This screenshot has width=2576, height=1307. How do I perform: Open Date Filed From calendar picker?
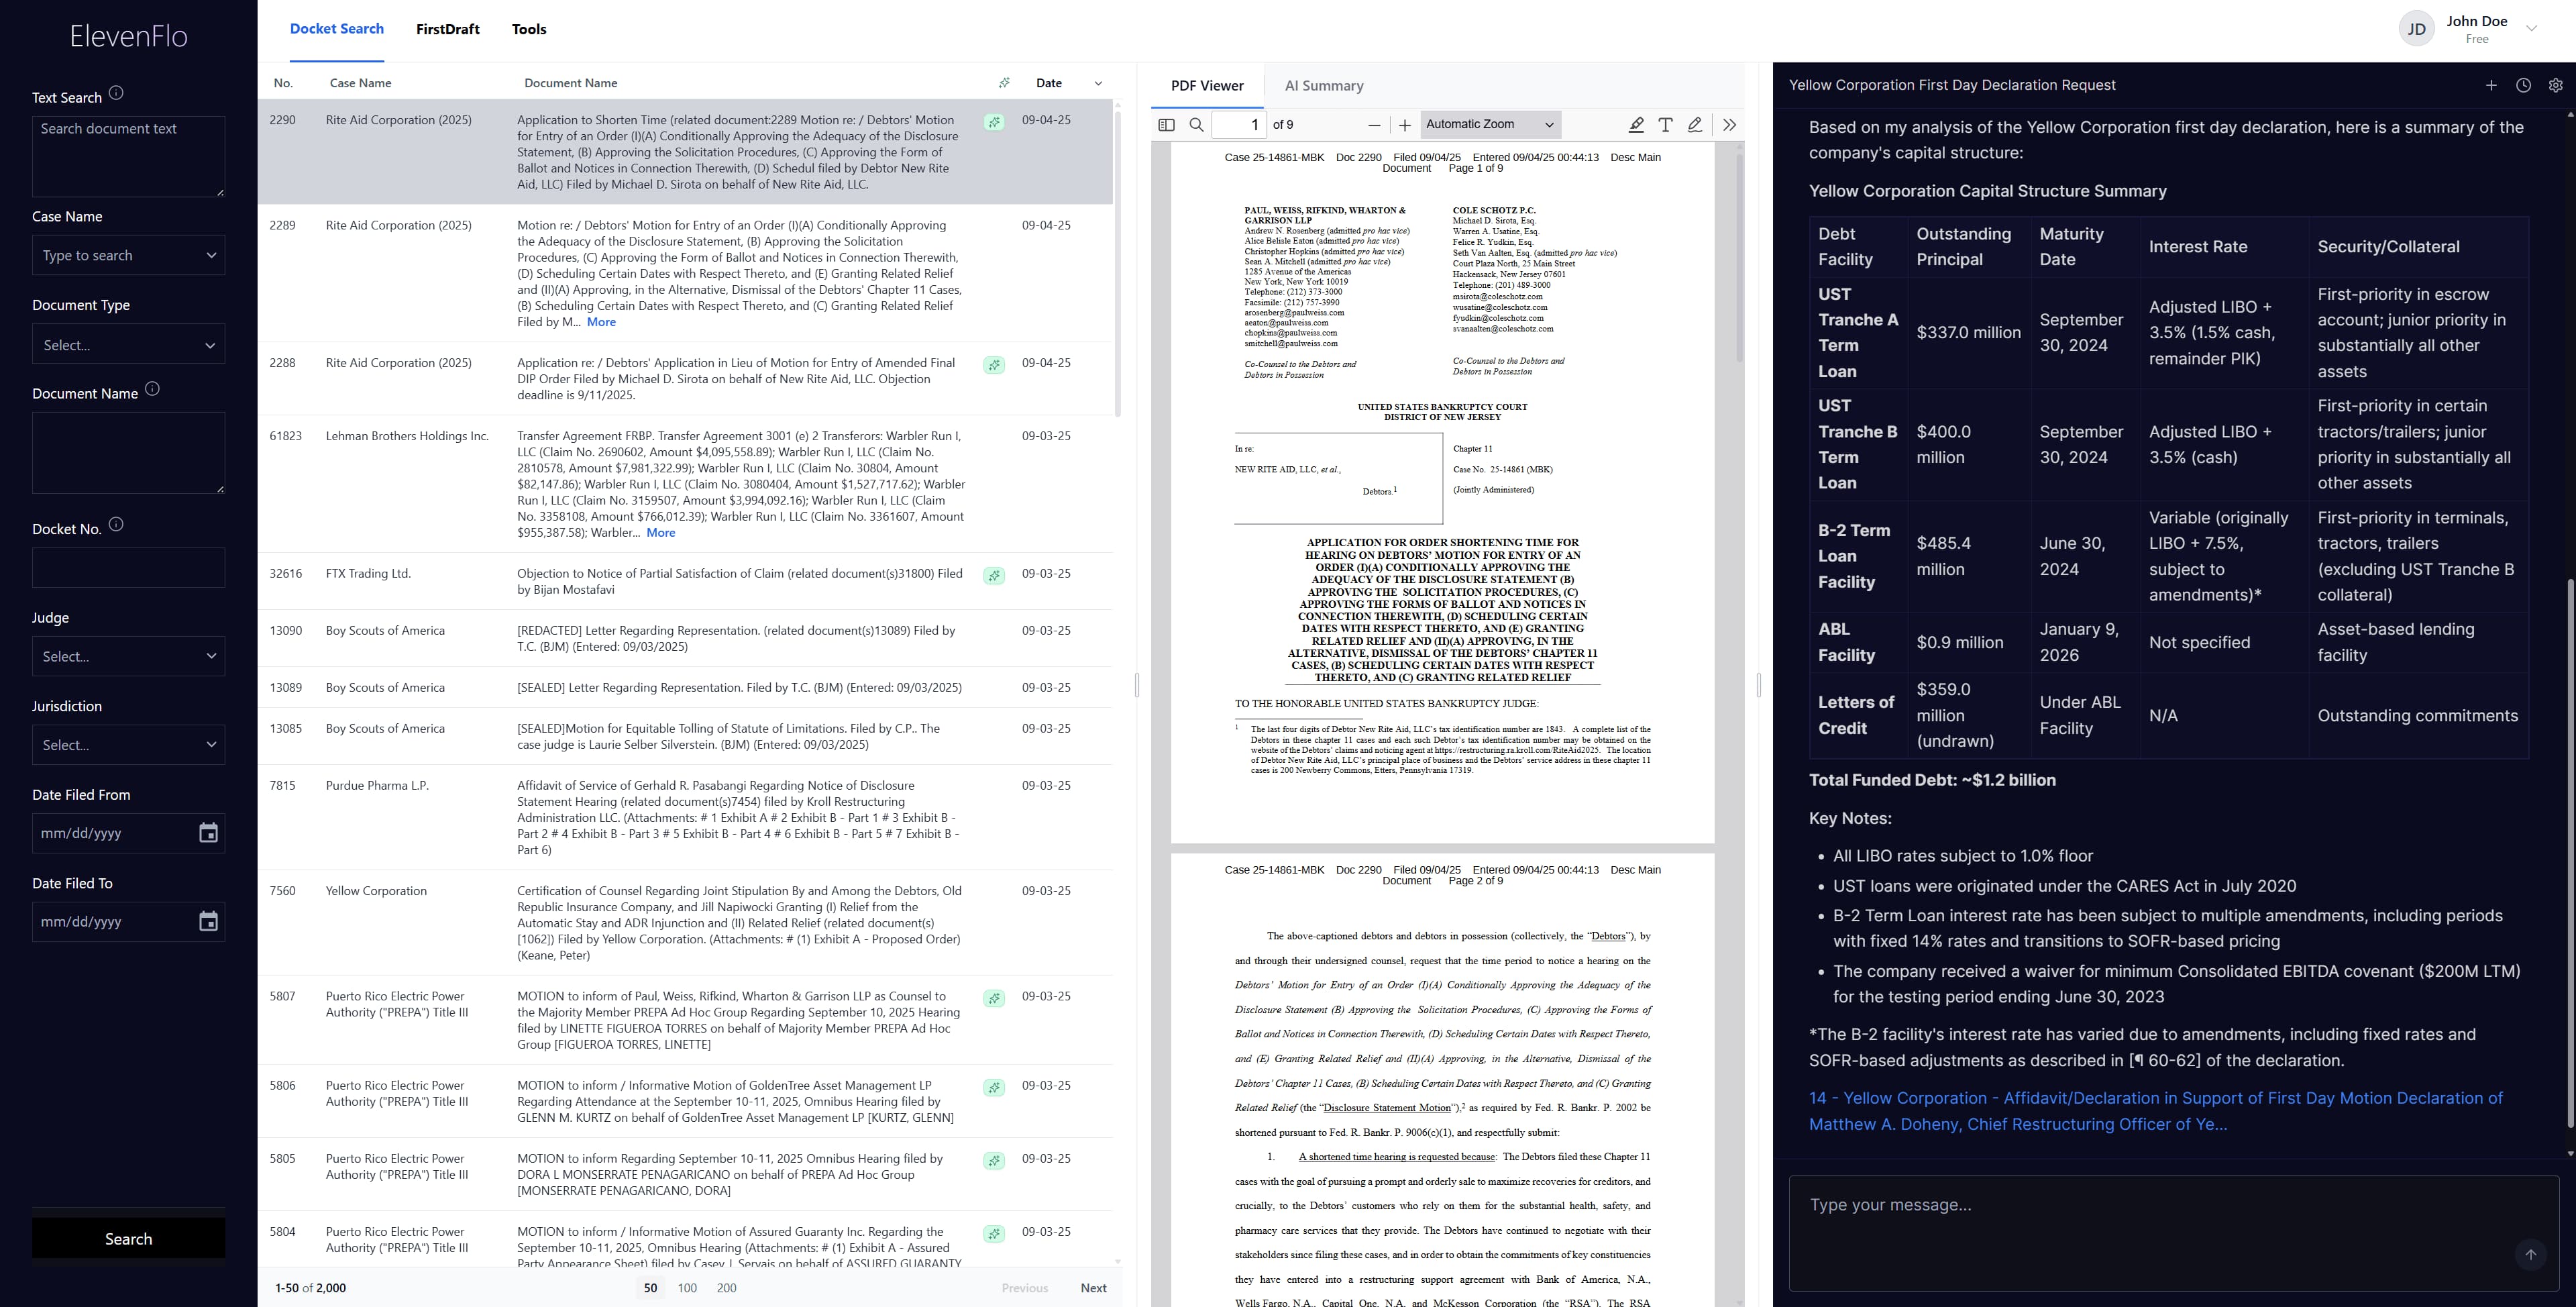208,833
